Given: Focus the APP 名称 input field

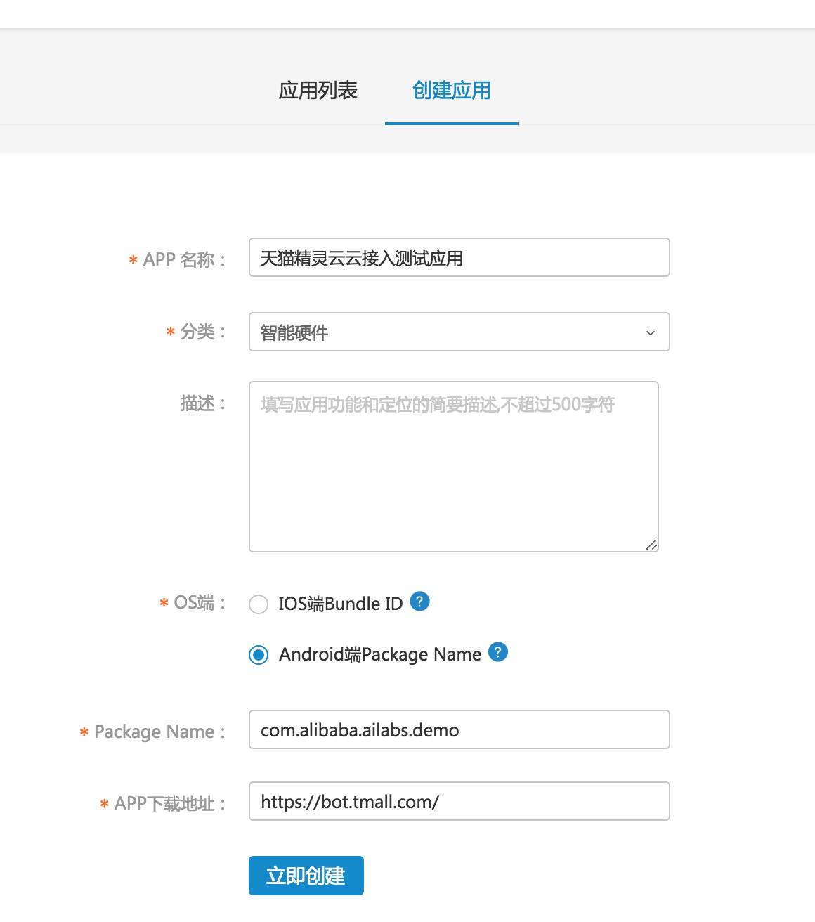Looking at the screenshot, I should tap(459, 257).
